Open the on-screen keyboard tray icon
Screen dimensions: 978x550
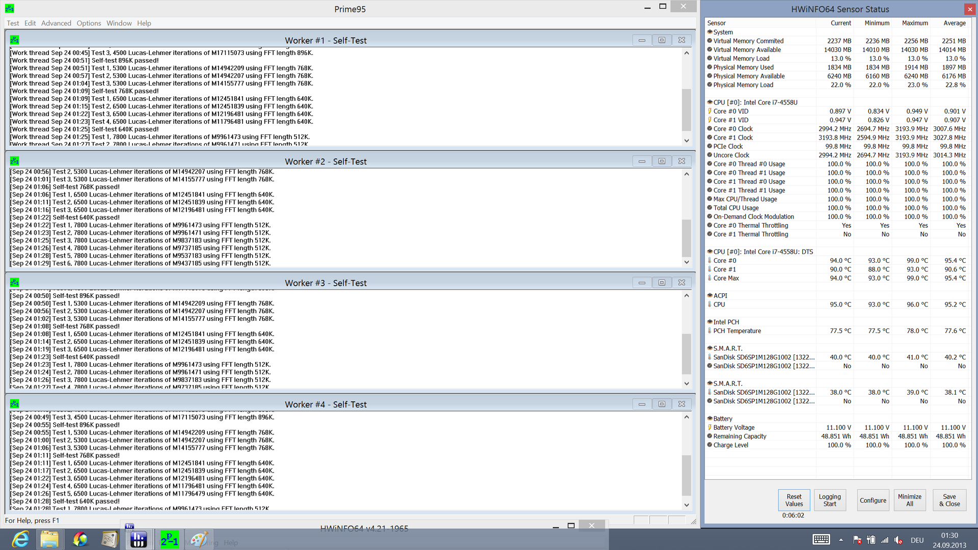pos(821,540)
